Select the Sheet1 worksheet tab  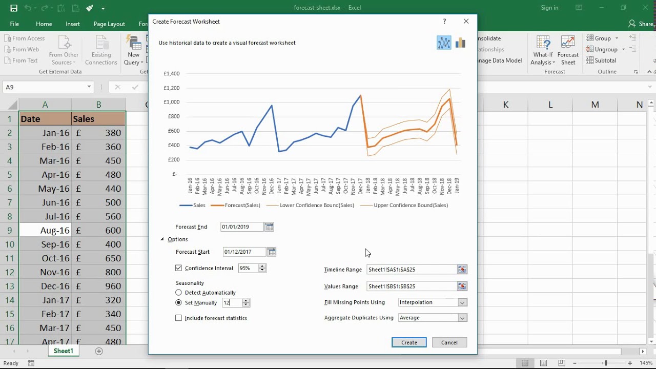(64, 351)
